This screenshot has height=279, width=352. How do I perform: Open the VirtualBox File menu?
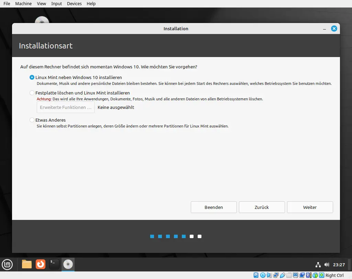click(x=7, y=3)
